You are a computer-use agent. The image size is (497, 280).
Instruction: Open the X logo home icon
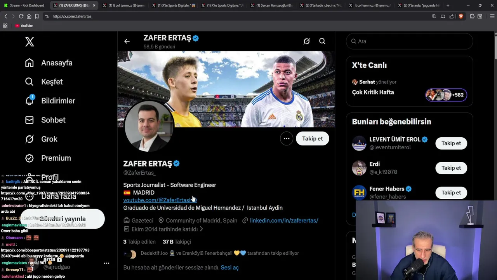click(30, 42)
